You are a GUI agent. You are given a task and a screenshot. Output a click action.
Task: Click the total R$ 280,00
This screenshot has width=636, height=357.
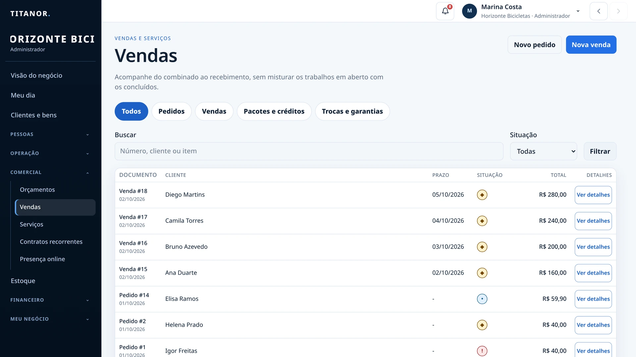pyautogui.click(x=553, y=195)
